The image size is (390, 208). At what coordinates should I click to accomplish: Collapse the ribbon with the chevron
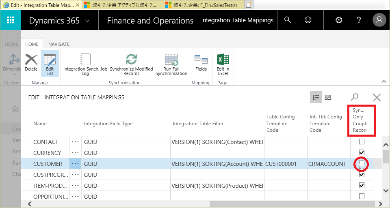pyautogui.click(x=384, y=81)
